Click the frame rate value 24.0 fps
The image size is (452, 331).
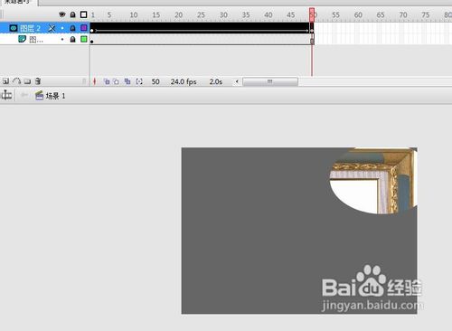pyautogui.click(x=184, y=81)
